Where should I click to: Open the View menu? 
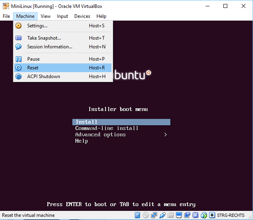45,16
